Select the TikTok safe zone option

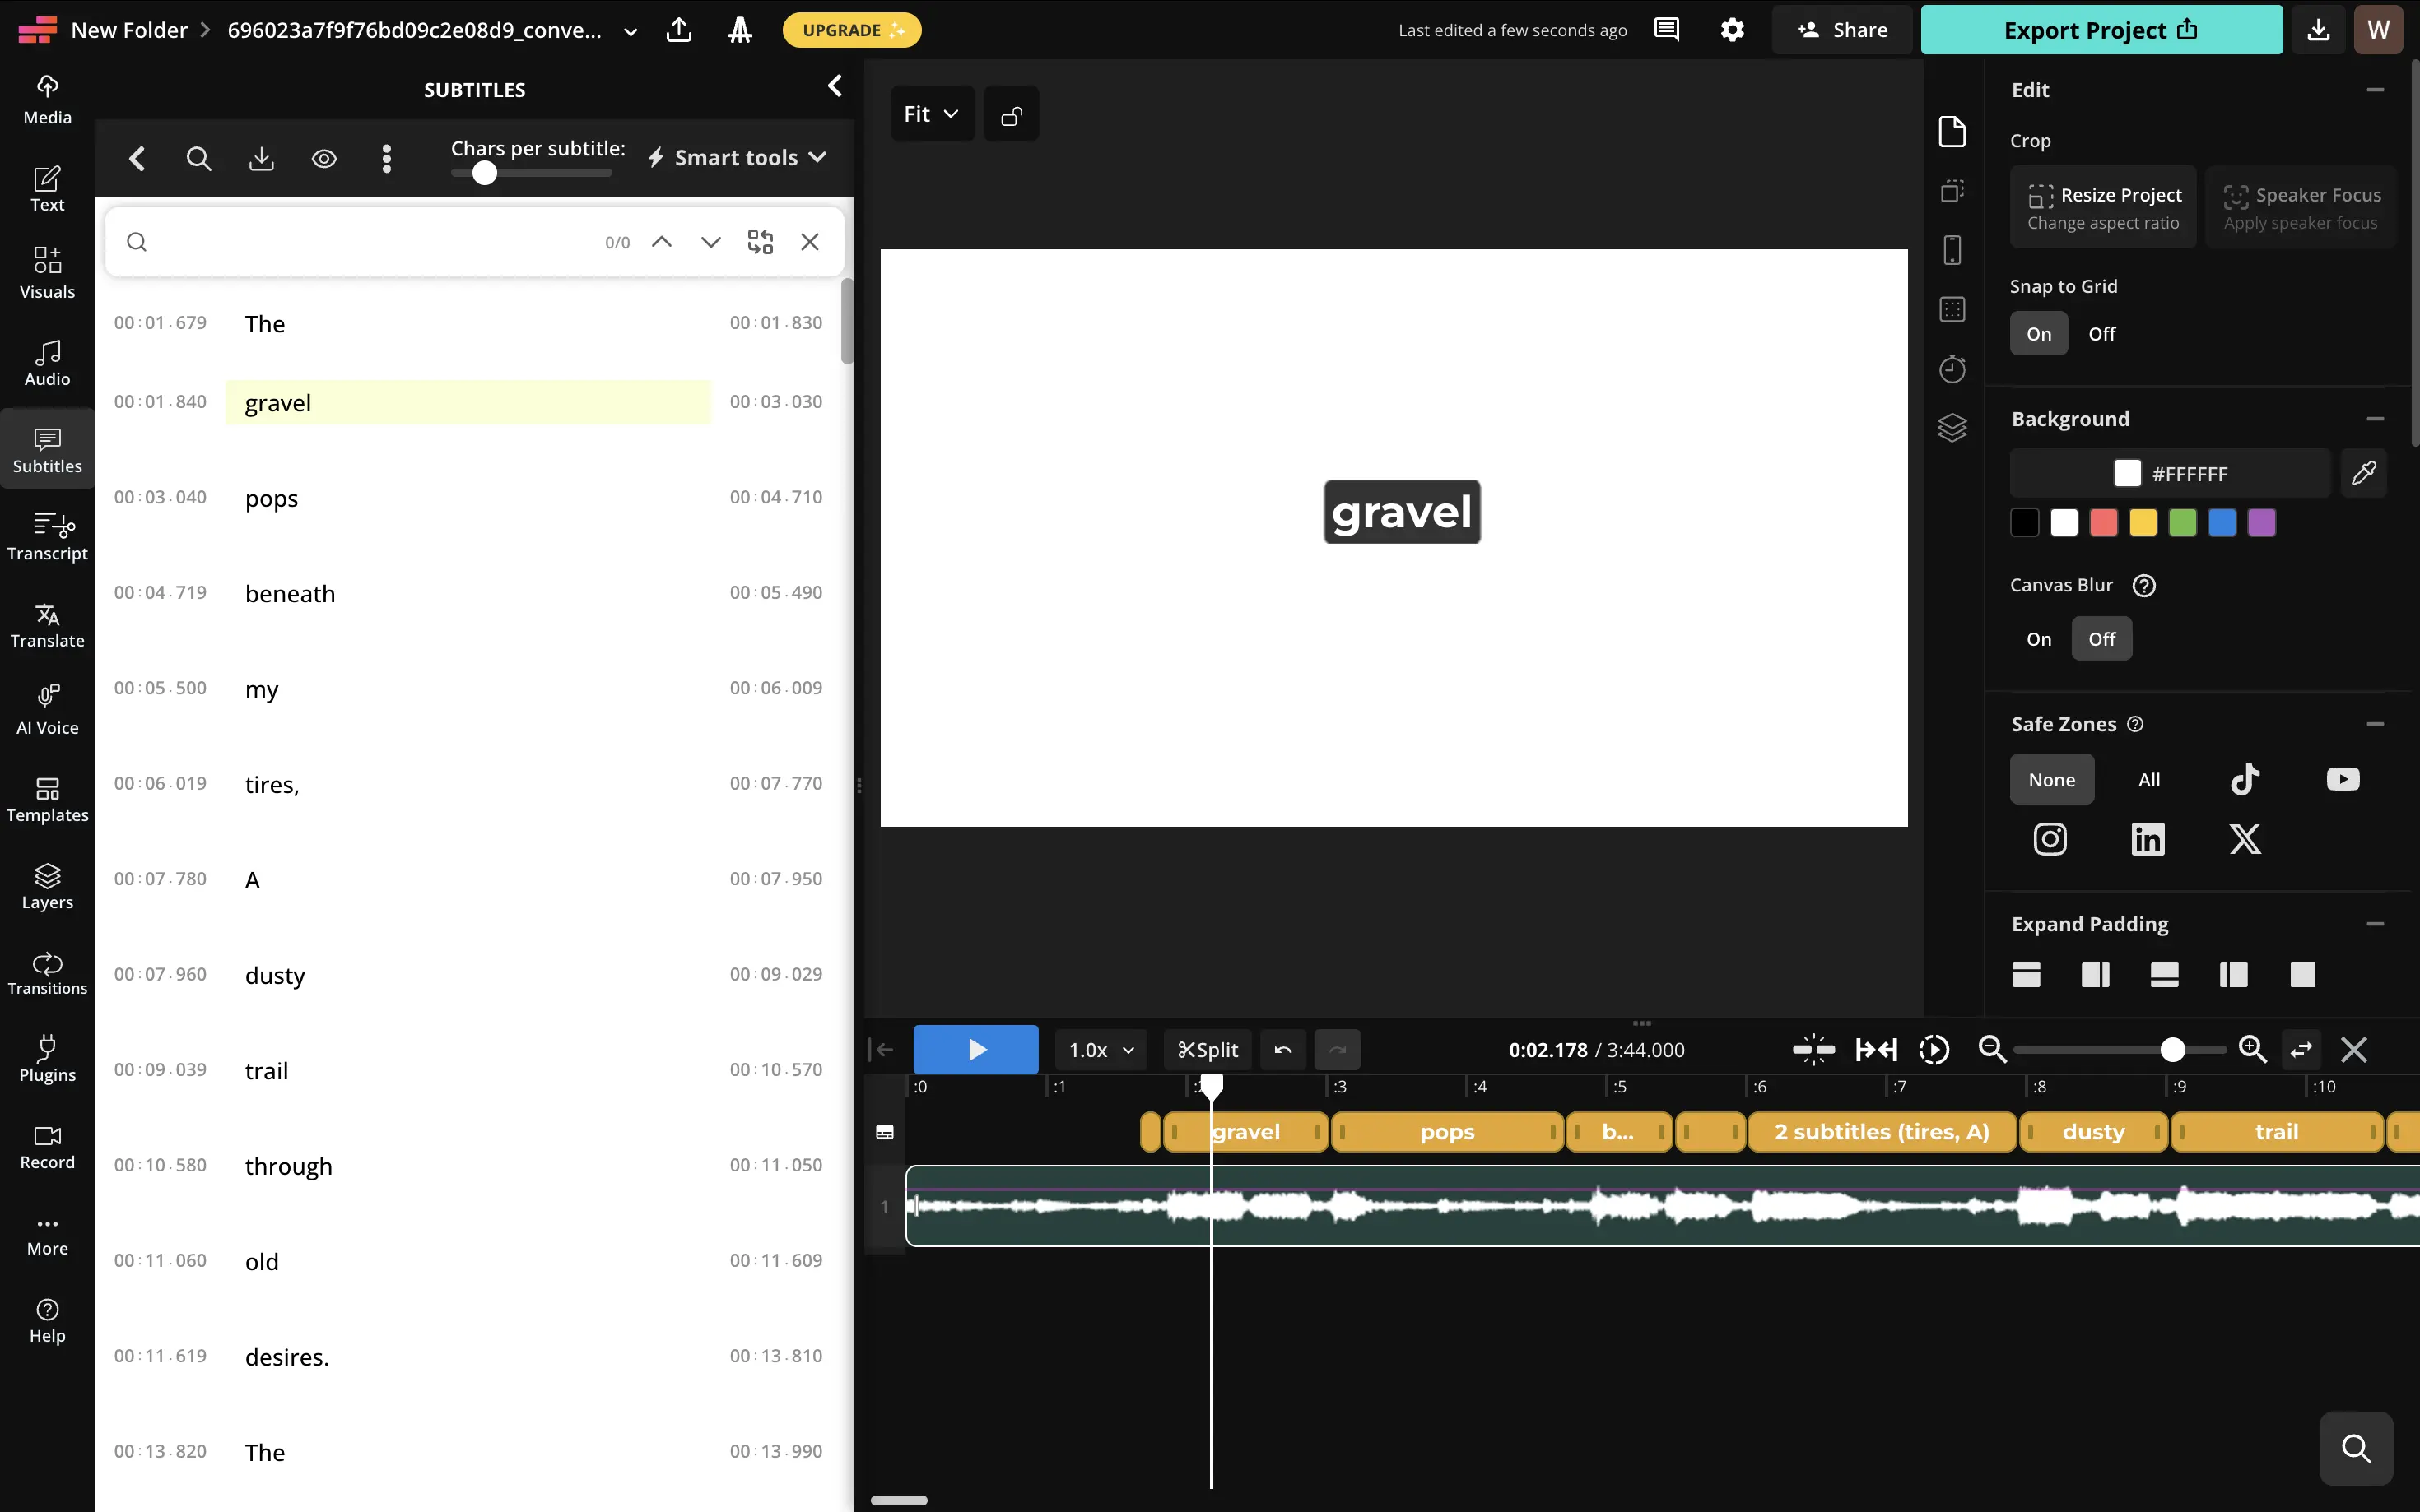click(2244, 779)
